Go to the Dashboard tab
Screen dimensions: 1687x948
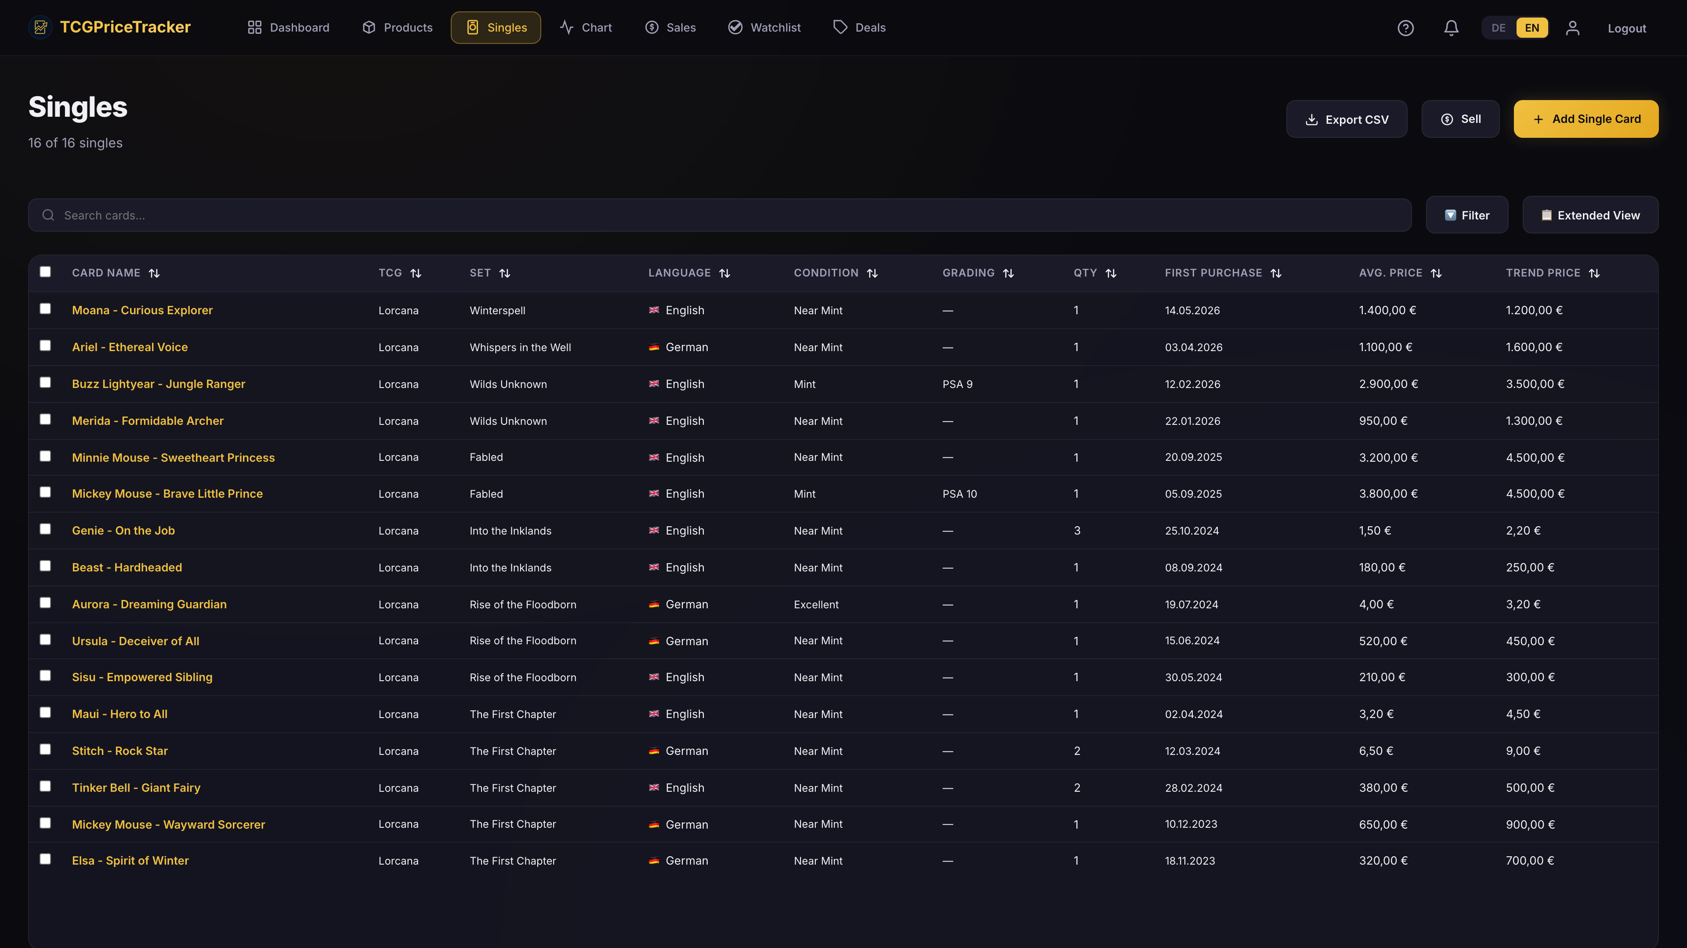[x=288, y=28]
